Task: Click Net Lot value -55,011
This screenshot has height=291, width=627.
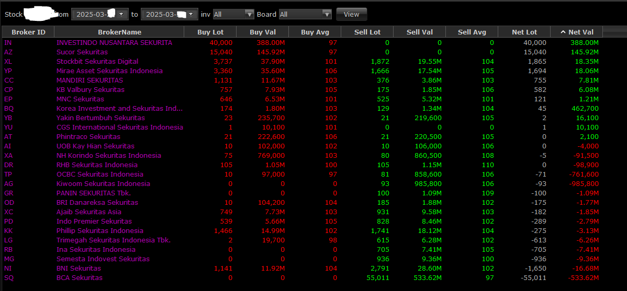Action: pyautogui.click(x=534, y=278)
